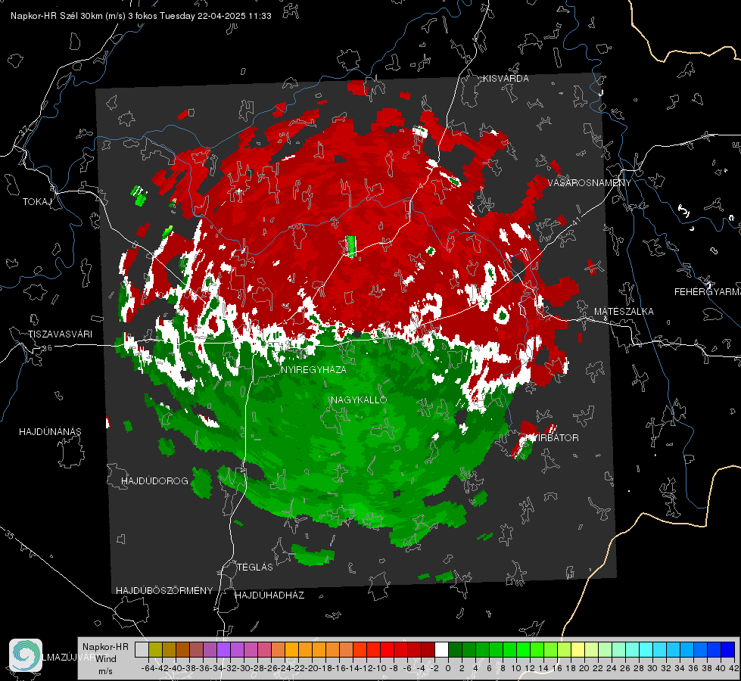Click the radar title with date 22-04-2025 11:33
This screenshot has height=681, width=741.
(141, 16)
